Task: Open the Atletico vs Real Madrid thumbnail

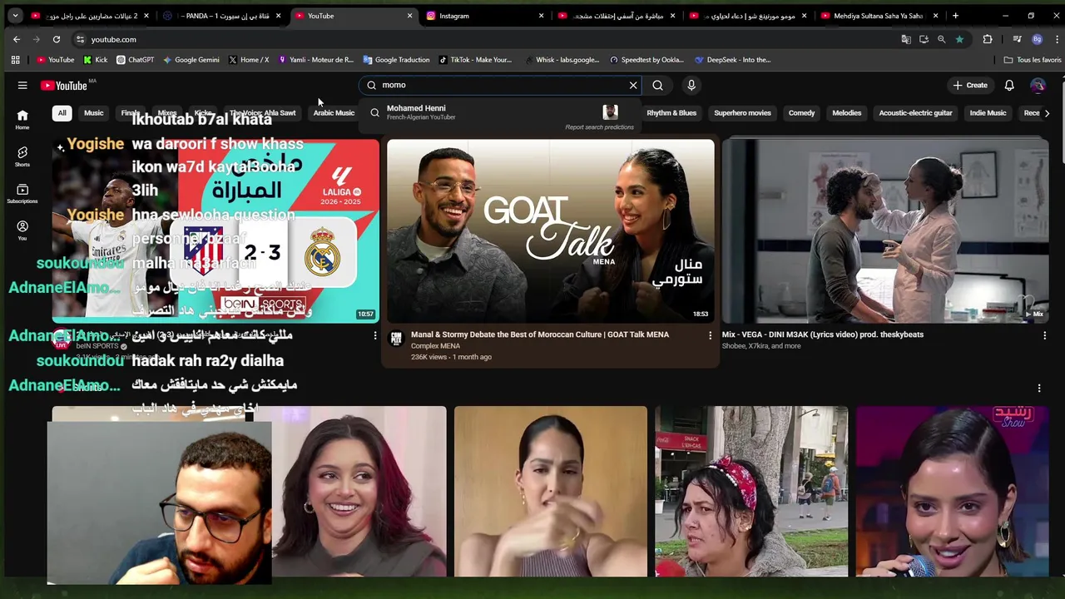Action: click(x=215, y=231)
